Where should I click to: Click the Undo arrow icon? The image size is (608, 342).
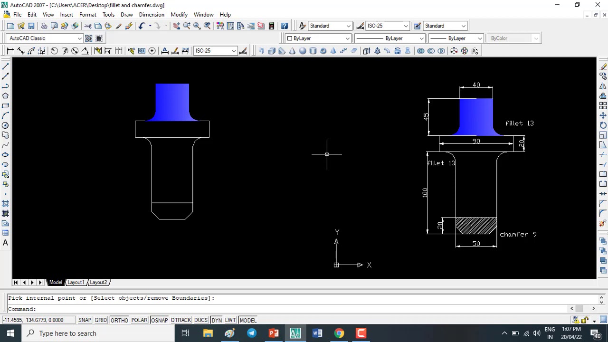142,26
